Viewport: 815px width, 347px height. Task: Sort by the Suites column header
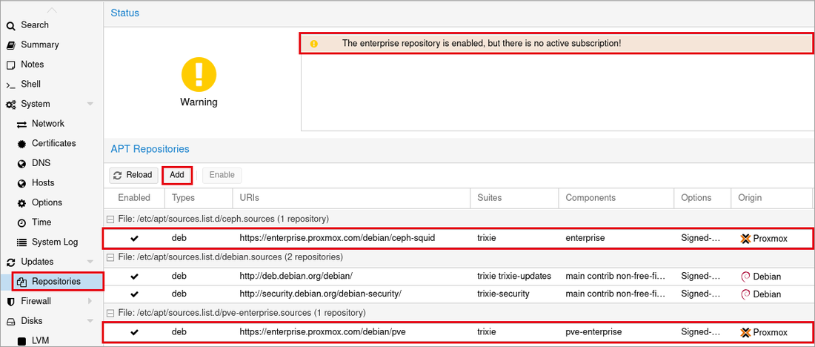point(515,198)
